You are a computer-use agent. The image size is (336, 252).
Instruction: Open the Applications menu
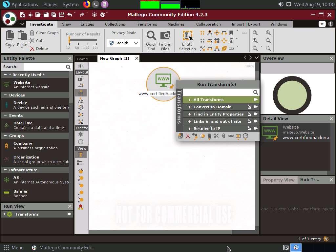[25, 5]
